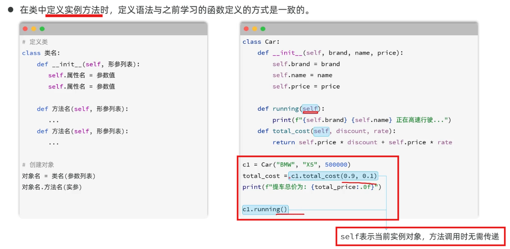Click the comment line "# 定义类"
The width and height of the screenshot is (510, 249).
[x=35, y=42]
